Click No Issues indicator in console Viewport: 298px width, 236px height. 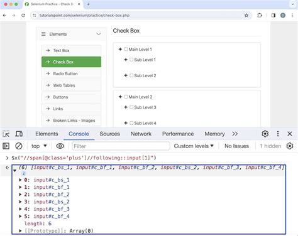(x=236, y=146)
